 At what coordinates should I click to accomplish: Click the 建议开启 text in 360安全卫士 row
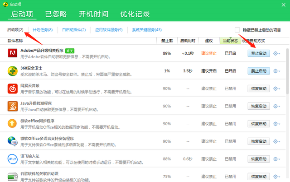[x=209, y=71]
